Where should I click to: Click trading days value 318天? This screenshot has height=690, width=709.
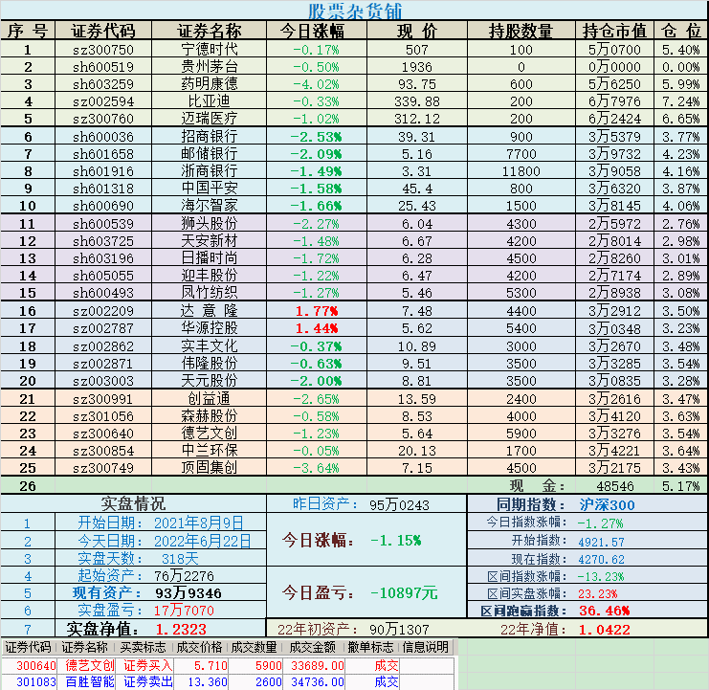click(x=180, y=559)
